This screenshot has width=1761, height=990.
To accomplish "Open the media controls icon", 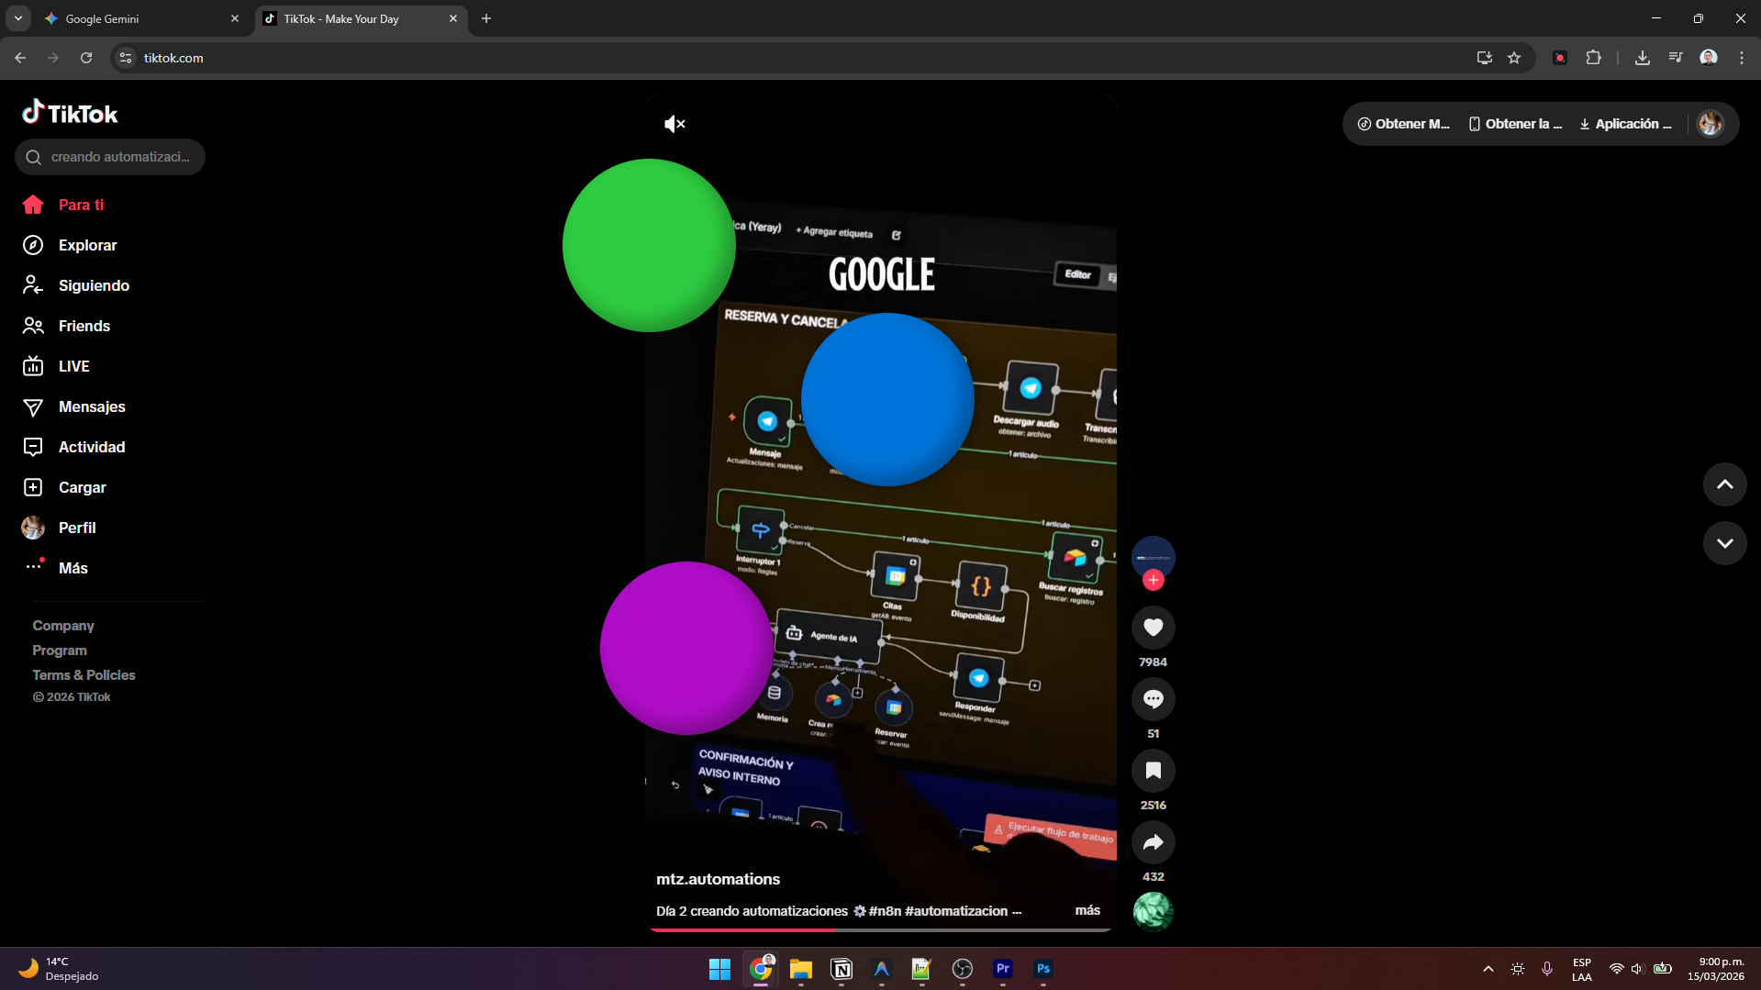I will point(1676,58).
